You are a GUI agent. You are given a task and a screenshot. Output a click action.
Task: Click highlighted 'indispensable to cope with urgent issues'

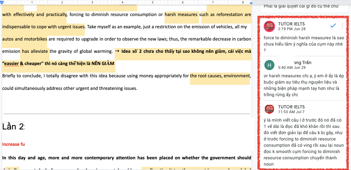coord(43,27)
